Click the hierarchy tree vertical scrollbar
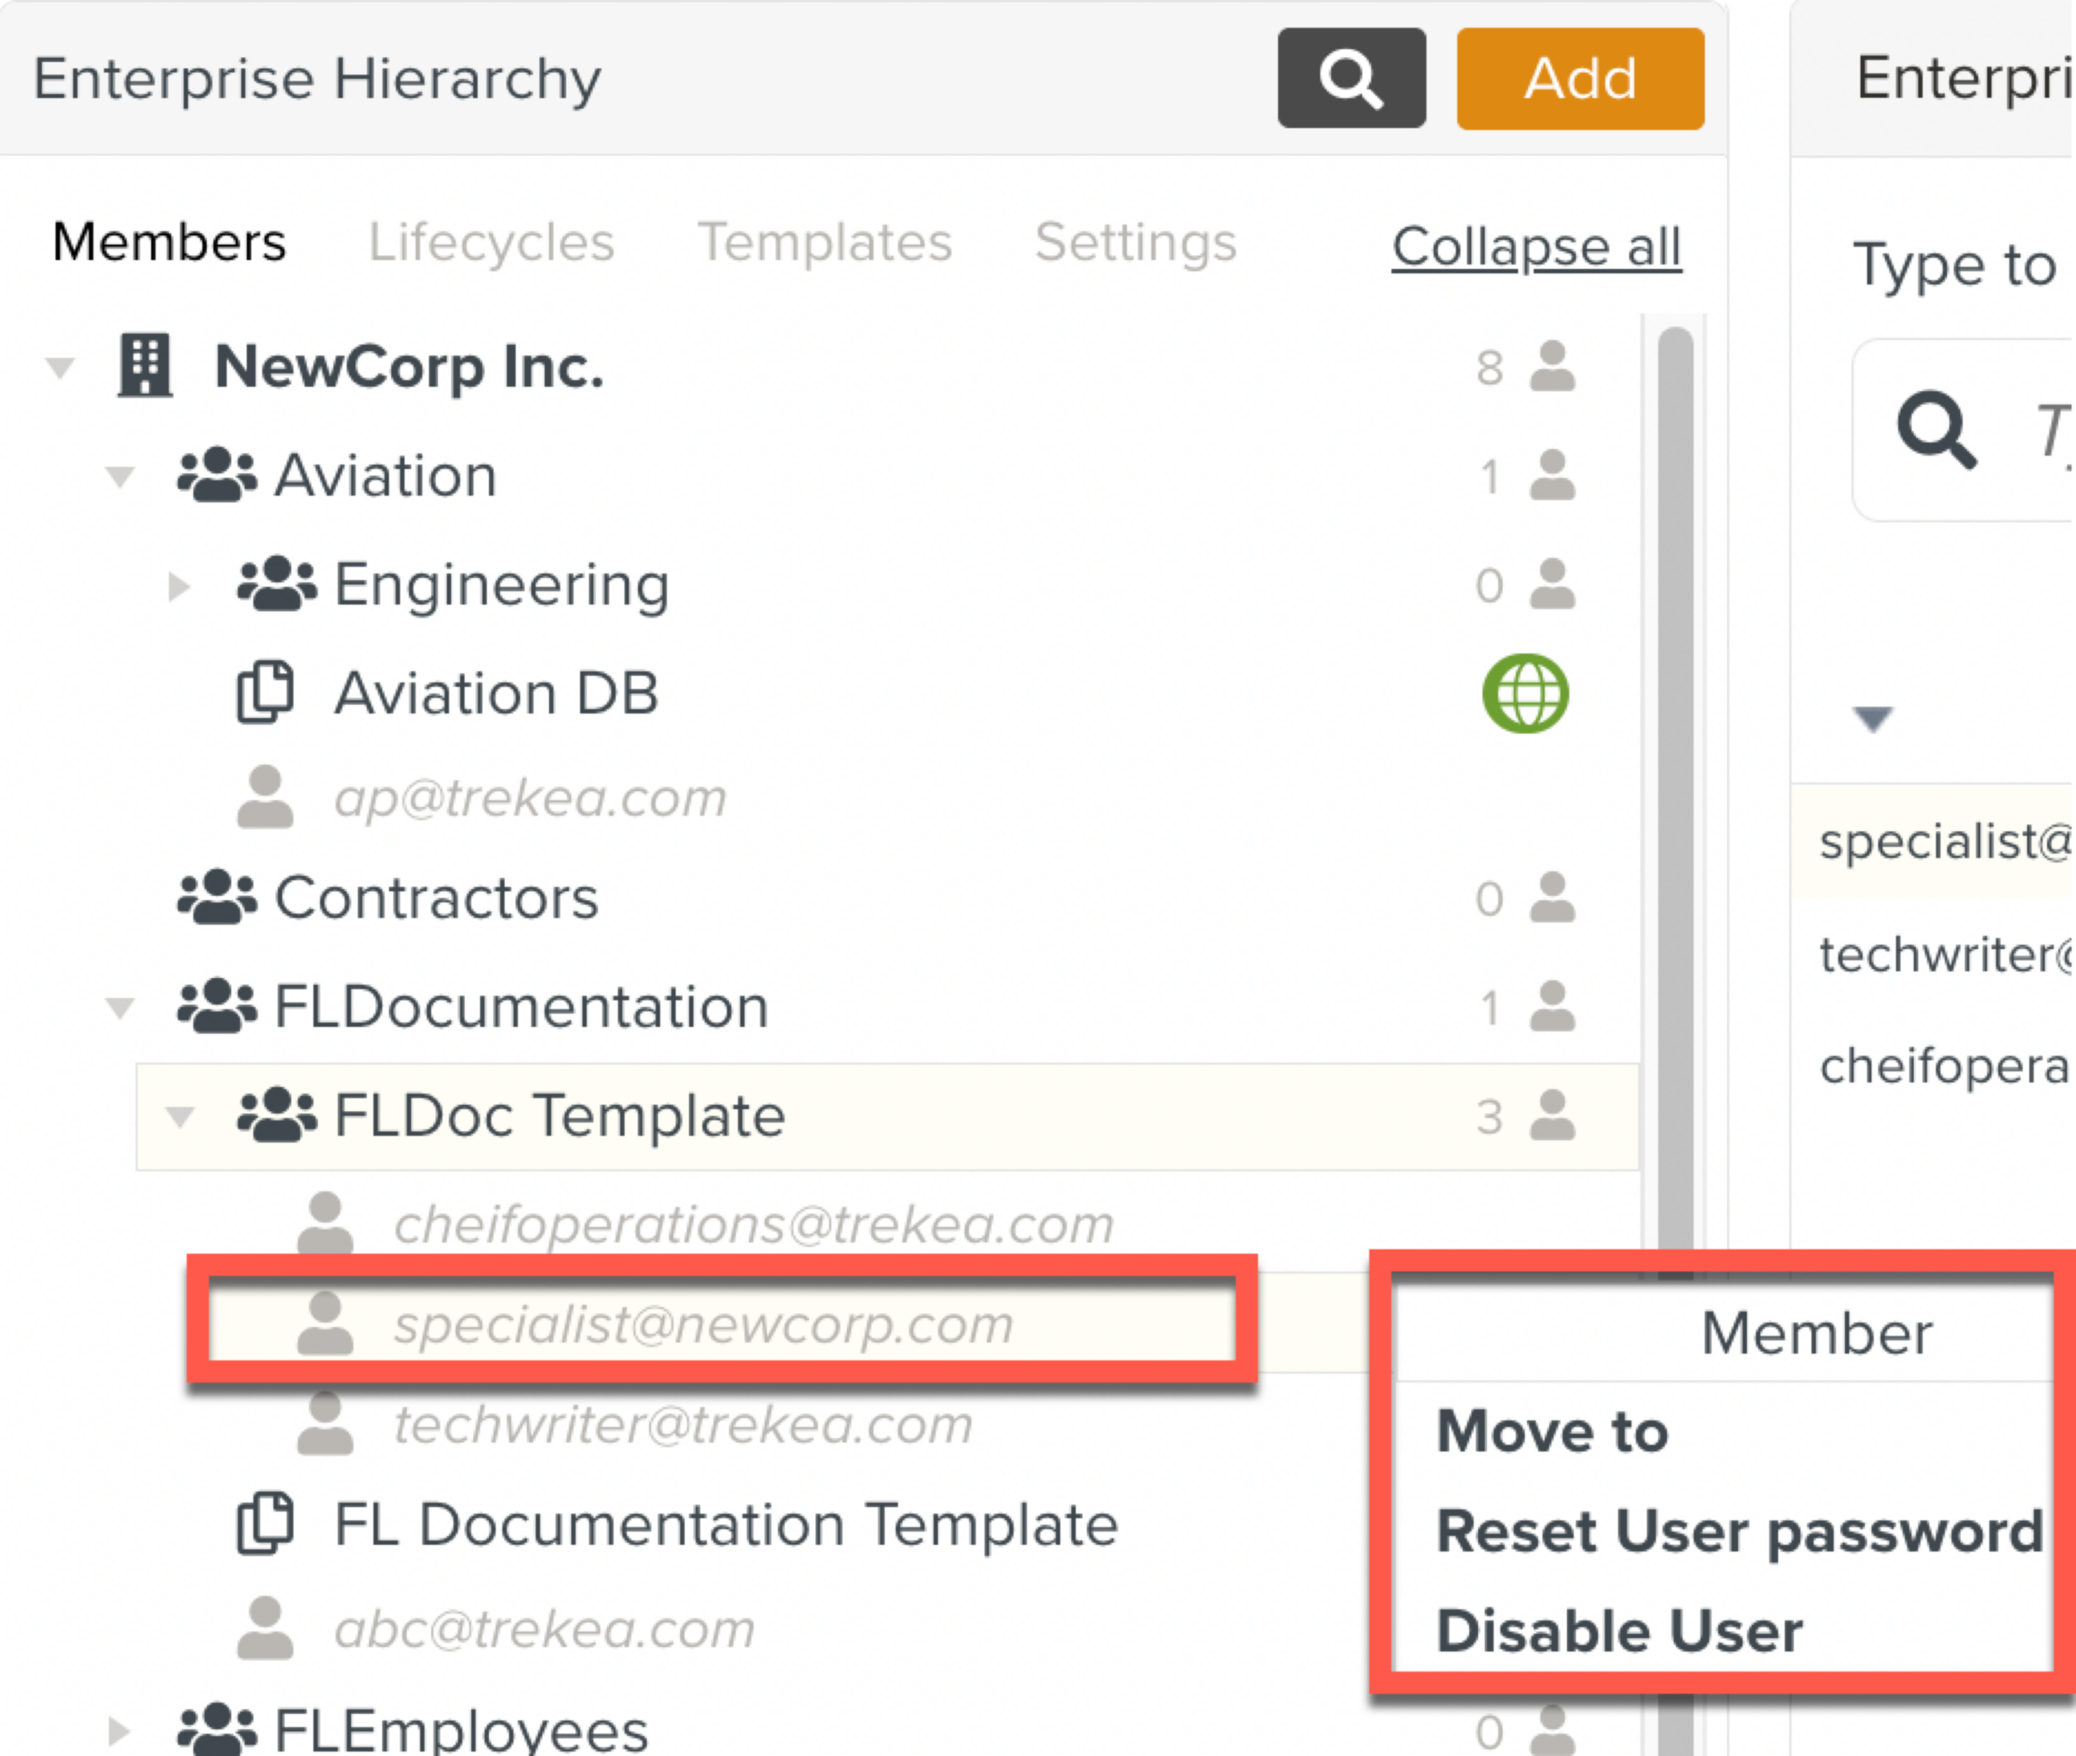The width and height of the screenshot is (2076, 1756). coord(1676,796)
